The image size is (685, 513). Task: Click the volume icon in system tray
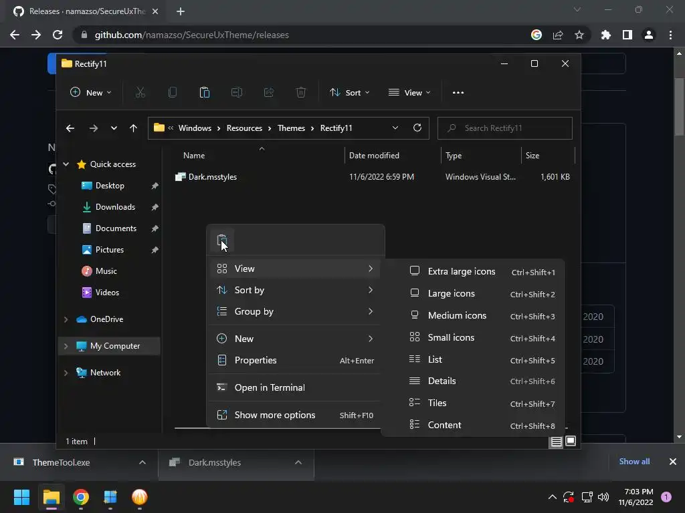tap(603, 497)
